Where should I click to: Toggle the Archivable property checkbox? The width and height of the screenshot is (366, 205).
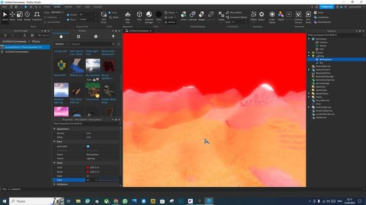(88, 146)
